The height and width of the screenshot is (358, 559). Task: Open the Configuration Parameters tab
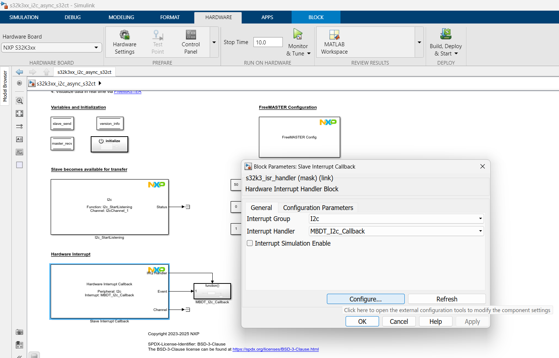coord(318,208)
